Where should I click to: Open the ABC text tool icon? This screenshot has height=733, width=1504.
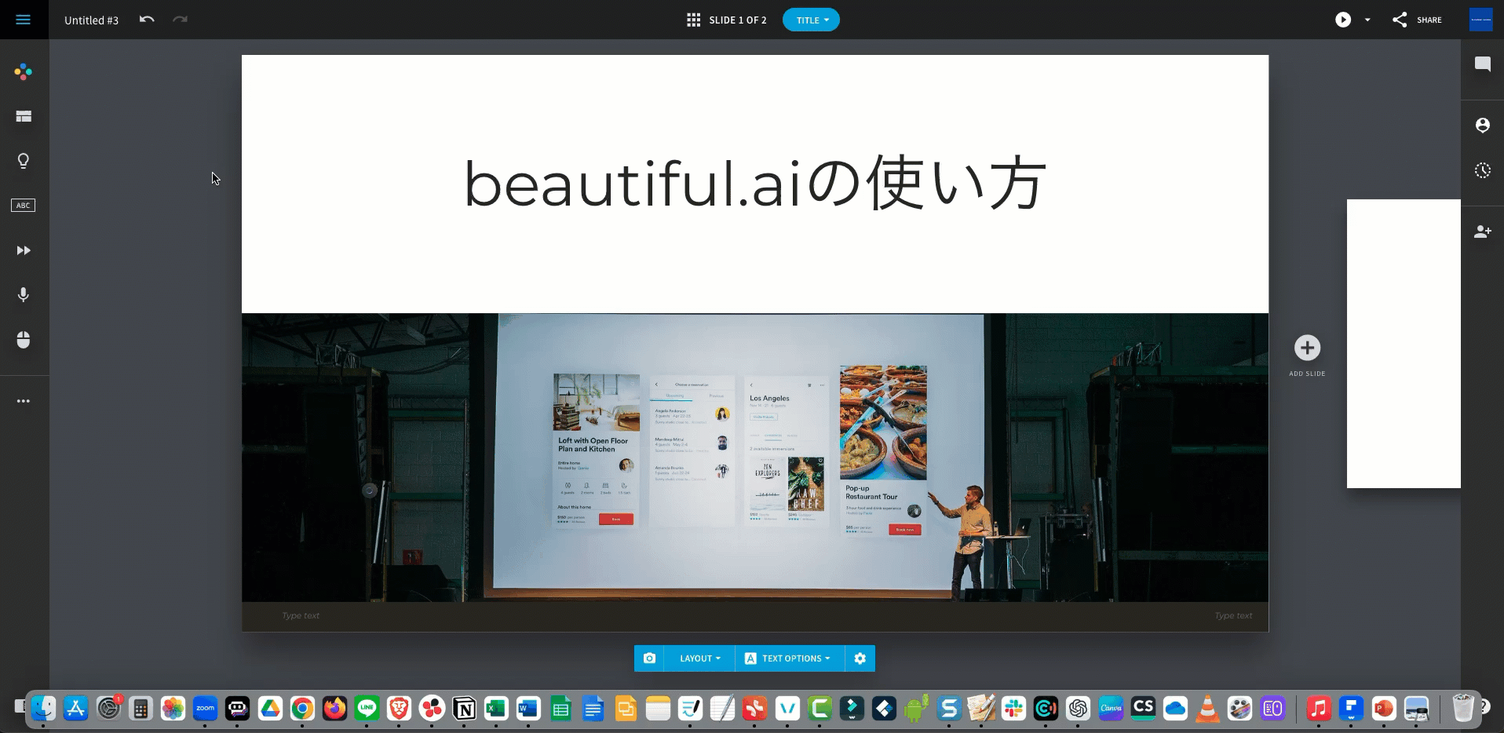coord(24,206)
